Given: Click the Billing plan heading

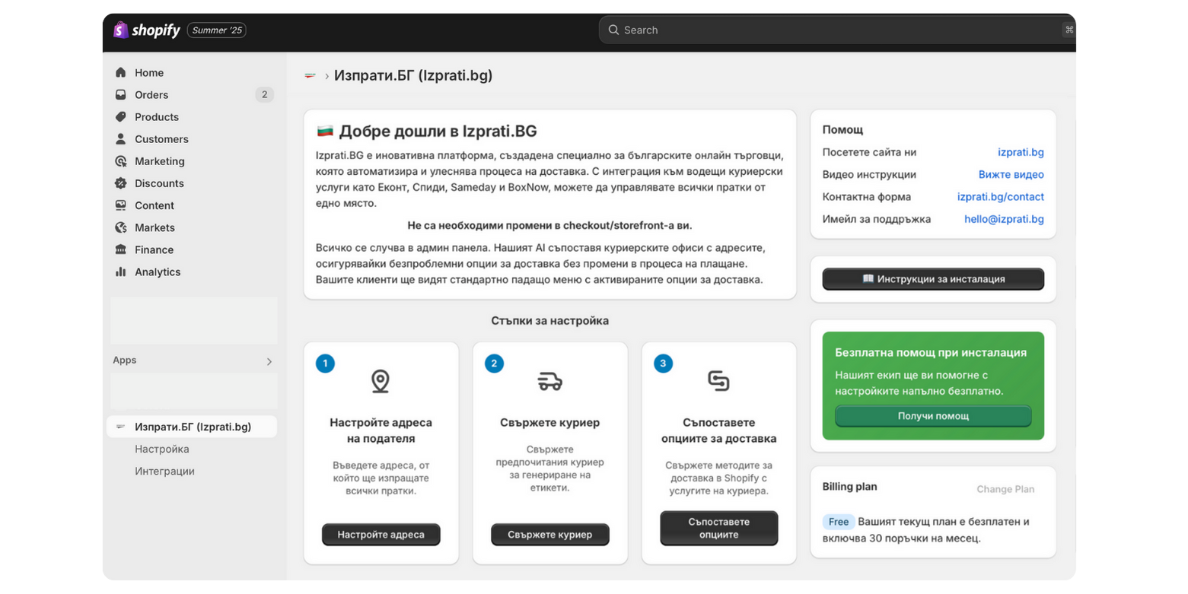Looking at the screenshot, I should [850, 487].
